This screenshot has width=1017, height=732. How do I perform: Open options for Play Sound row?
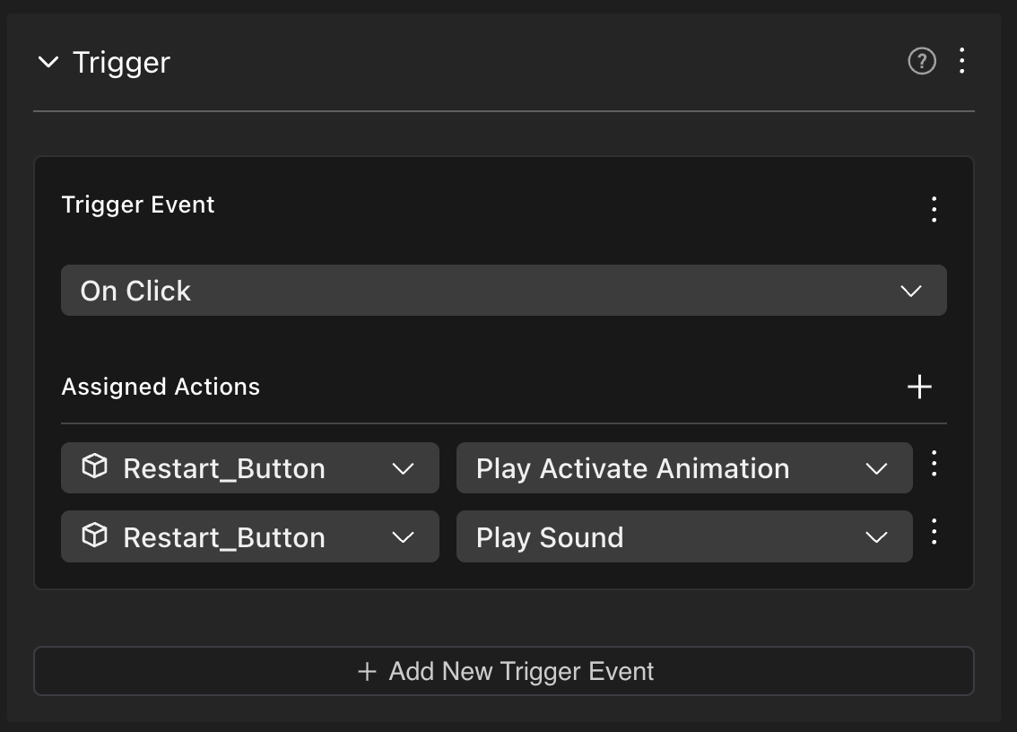click(934, 532)
